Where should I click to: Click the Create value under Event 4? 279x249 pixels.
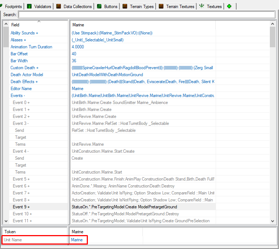(77, 158)
